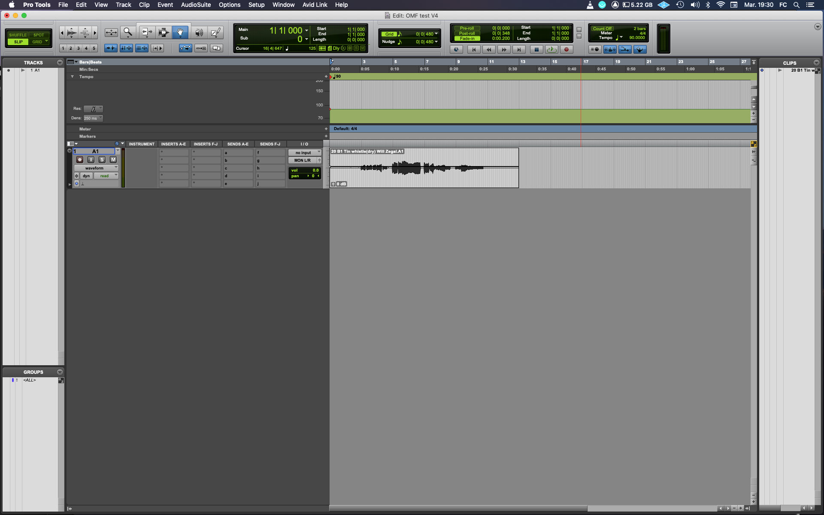Select the Zoomer magnifier tool
Screen dimensions: 824x515
pos(127,32)
